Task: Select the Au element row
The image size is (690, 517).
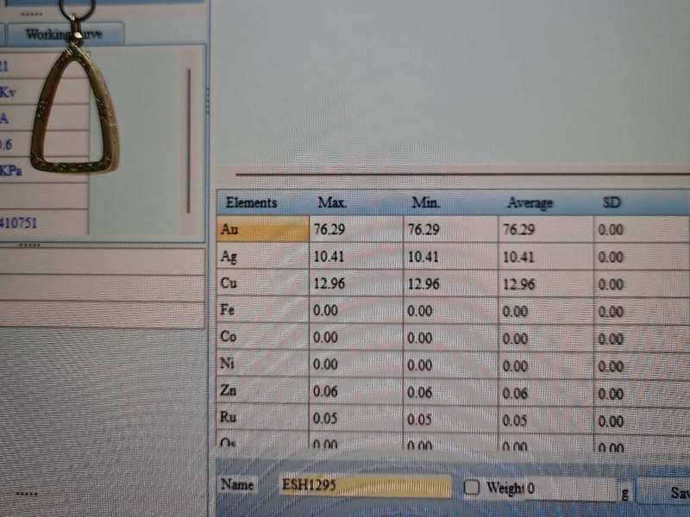Action: coord(261,230)
